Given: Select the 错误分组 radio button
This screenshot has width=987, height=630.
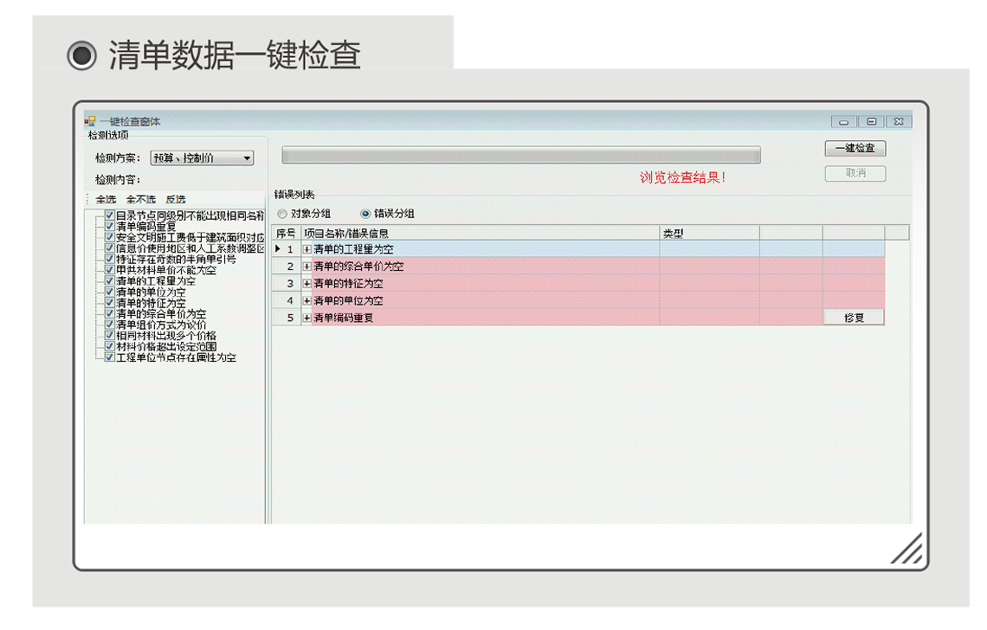Looking at the screenshot, I should point(365,214).
